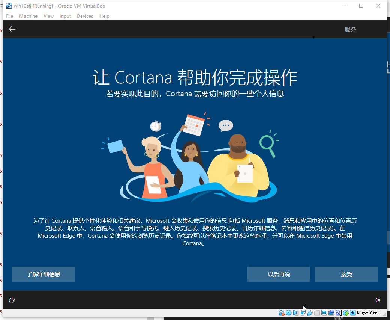Minimize the VirtualBox window

point(344,6)
